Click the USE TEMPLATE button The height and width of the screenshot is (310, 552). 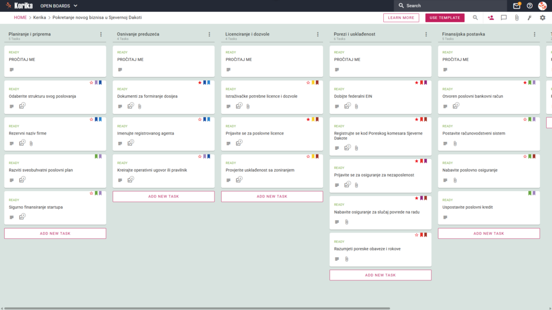(445, 18)
